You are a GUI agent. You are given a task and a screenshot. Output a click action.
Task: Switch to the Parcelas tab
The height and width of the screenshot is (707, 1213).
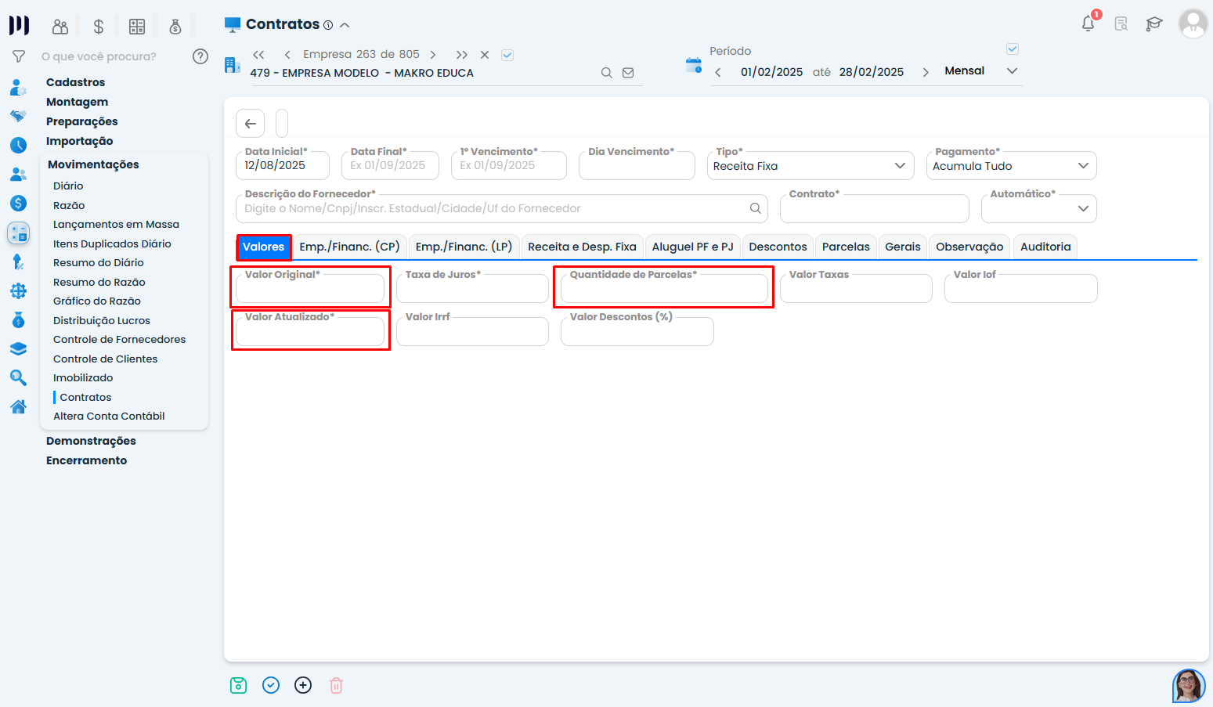845,247
